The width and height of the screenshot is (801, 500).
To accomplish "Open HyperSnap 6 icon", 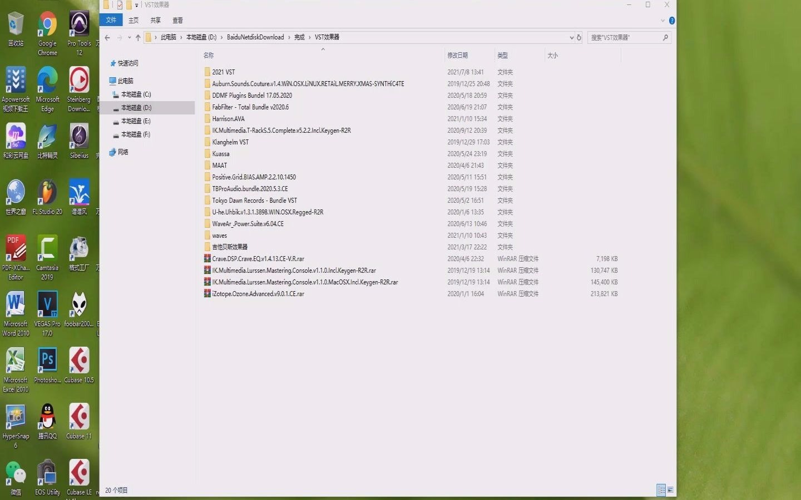I will pos(16,426).
